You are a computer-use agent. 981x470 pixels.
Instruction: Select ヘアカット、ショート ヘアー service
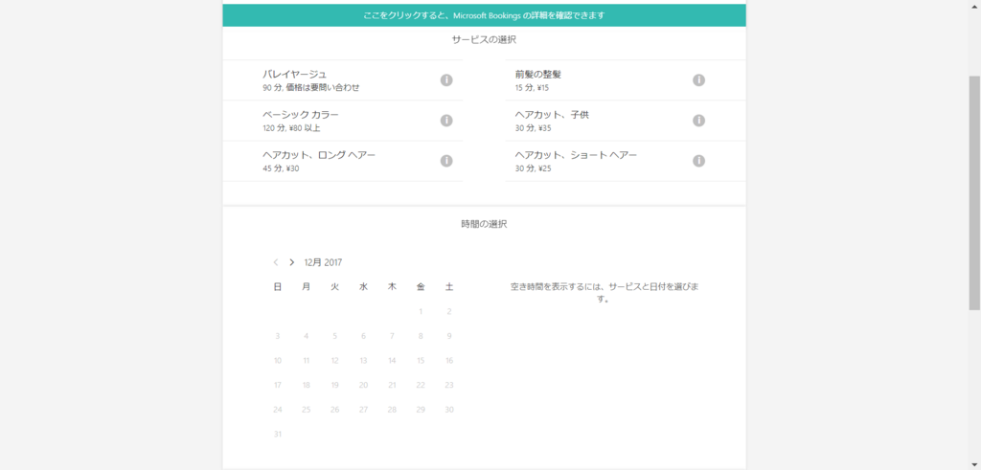626,161
